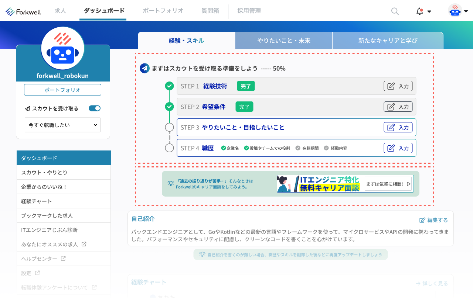The width and height of the screenshot is (473, 298).
Task: Click the 経験内容 gray check icon
Action: tap(326, 148)
